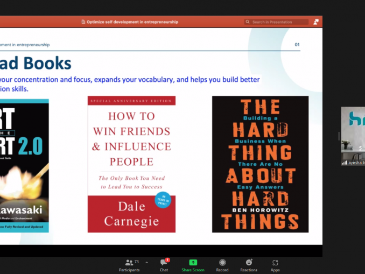This screenshot has width=365, height=274.
Task: Click The Hard Thing About Hard Things cover
Action: pyautogui.click(x=260, y=164)
